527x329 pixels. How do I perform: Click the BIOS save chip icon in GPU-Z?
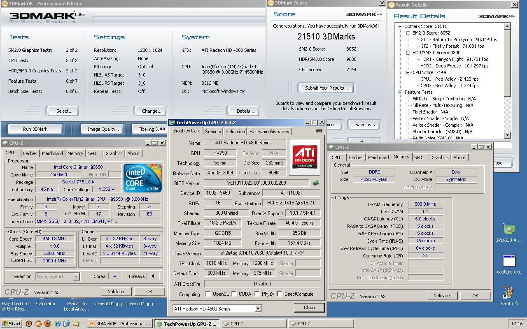point(316,183)
